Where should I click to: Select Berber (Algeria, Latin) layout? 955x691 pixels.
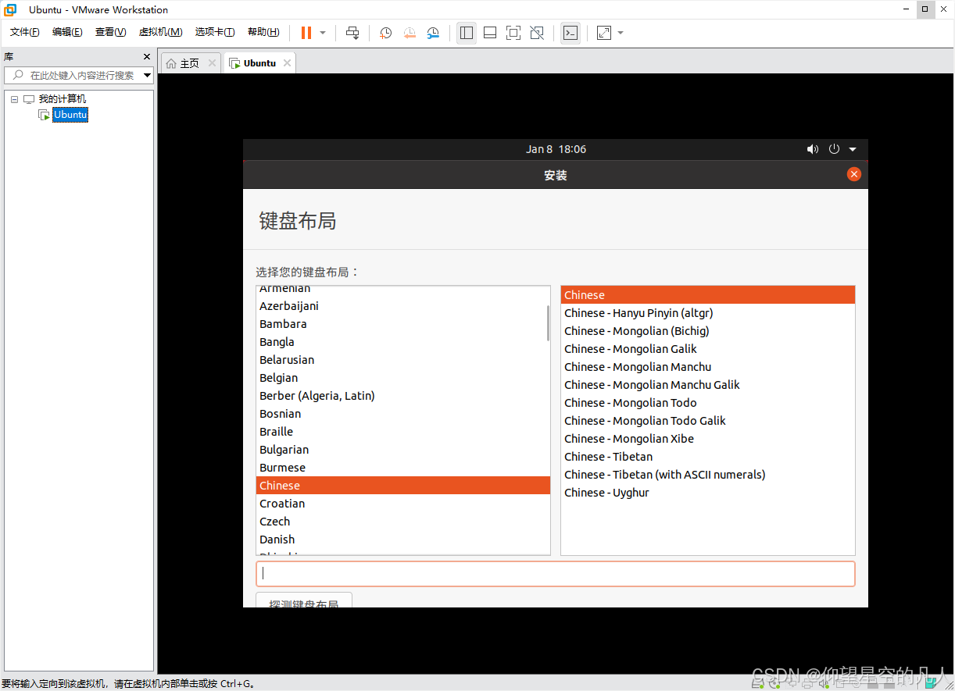coord(403,396)
